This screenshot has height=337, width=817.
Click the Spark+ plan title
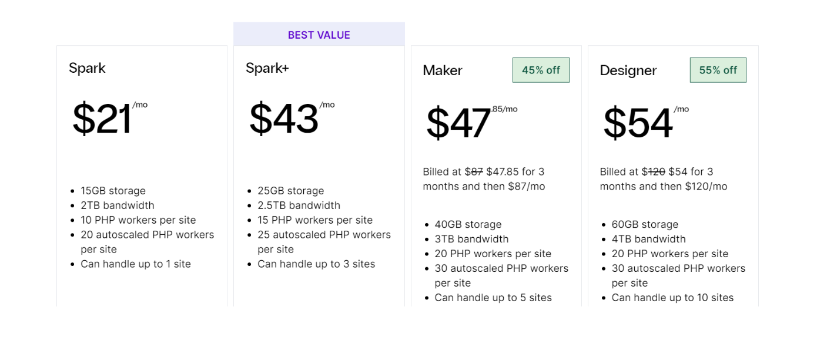(x=267, y=68)
